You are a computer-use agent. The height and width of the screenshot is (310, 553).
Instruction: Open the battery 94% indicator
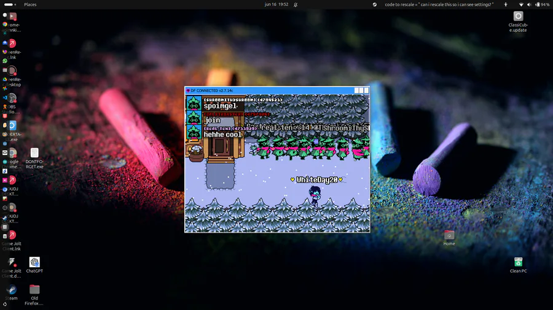(x=543, y=4)
